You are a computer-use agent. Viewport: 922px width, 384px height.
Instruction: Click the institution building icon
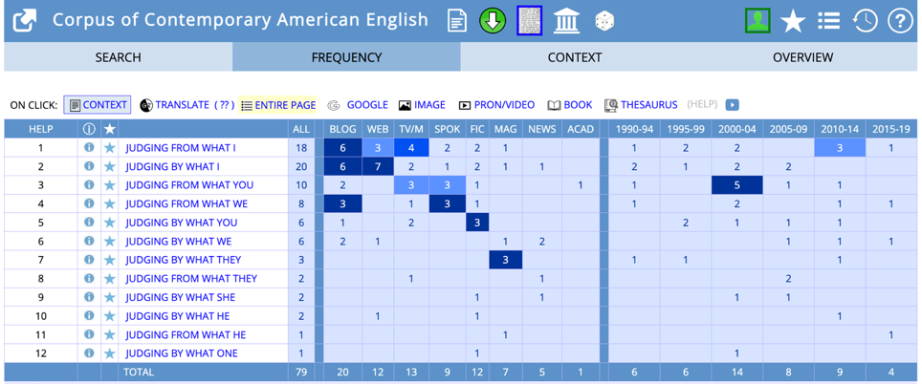click(567, 21)
